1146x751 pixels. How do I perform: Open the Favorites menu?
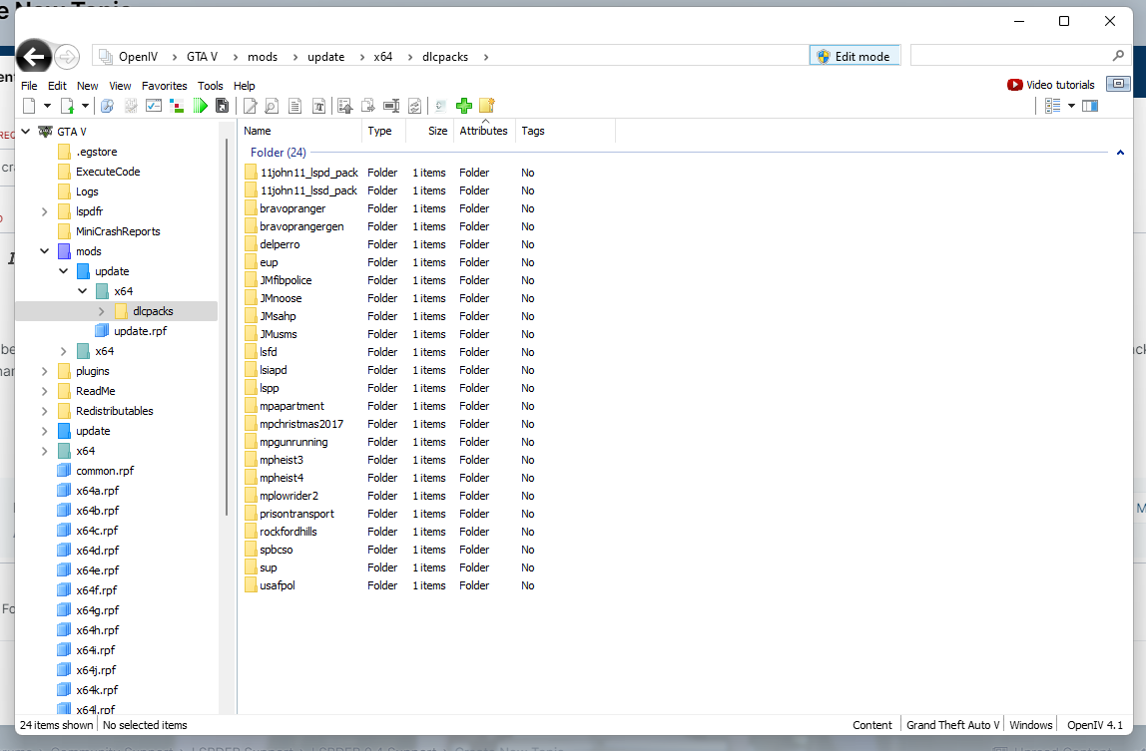click(x=164, y=86)
